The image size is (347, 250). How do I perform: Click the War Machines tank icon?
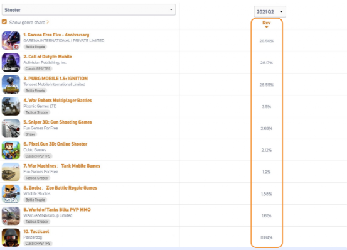pos(11,172)
